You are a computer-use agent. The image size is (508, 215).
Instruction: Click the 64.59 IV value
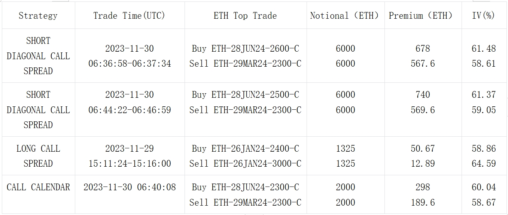(484, 164)
